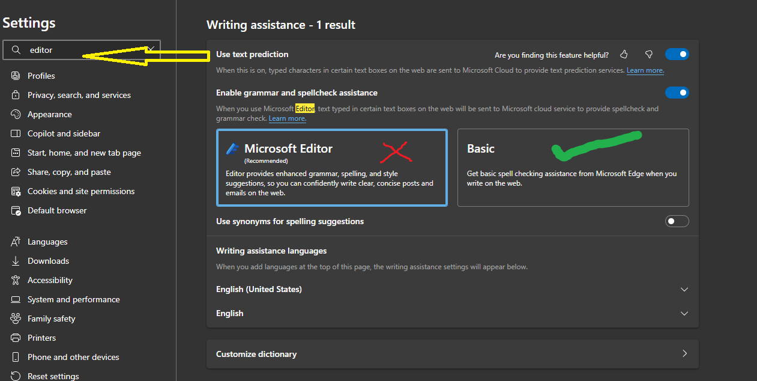
Task: Click the search settings field containing 'editor'
Action: coord(82,50)
